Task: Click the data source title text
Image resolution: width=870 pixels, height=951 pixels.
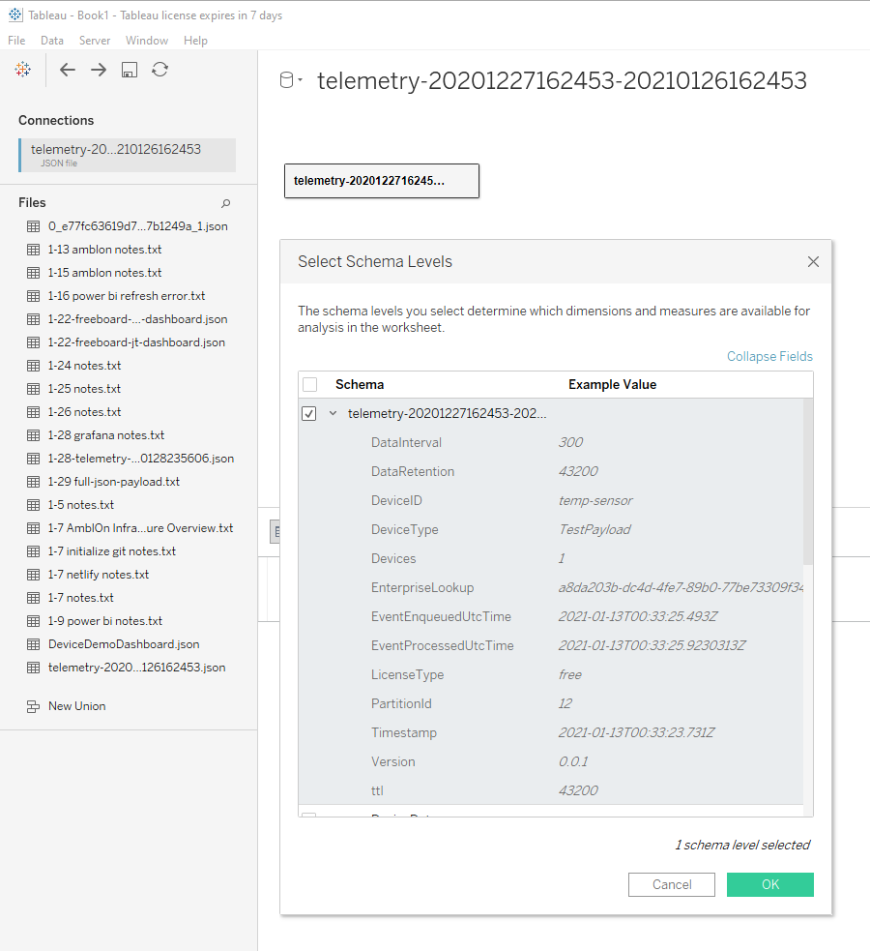Action: (x=562, y=80)
